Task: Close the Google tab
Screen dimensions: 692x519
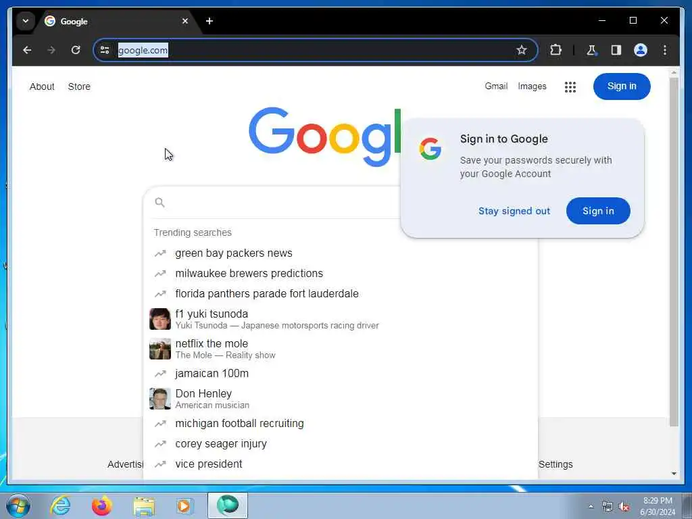Action: pos(185,21)
